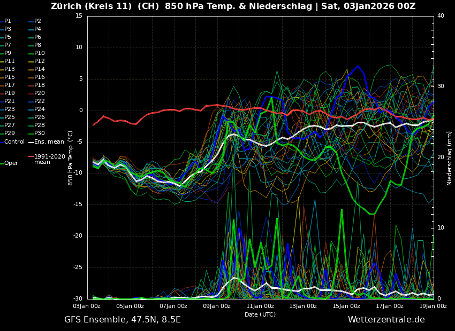
Task: Select the P22 blue legend entry
Action: click(39, 101)
